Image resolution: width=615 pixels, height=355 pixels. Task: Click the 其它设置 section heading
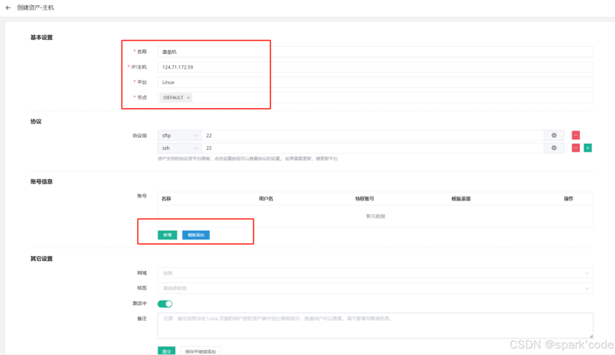coord(41,259)
